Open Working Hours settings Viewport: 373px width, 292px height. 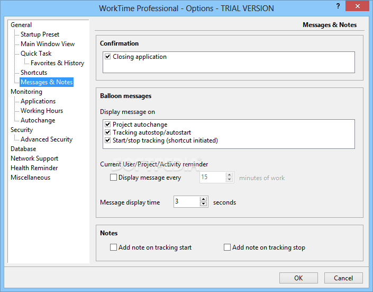(x=42, y=111)
